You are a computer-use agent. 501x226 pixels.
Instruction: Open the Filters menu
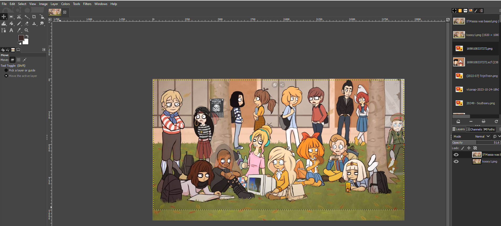(x=87, y=4)
